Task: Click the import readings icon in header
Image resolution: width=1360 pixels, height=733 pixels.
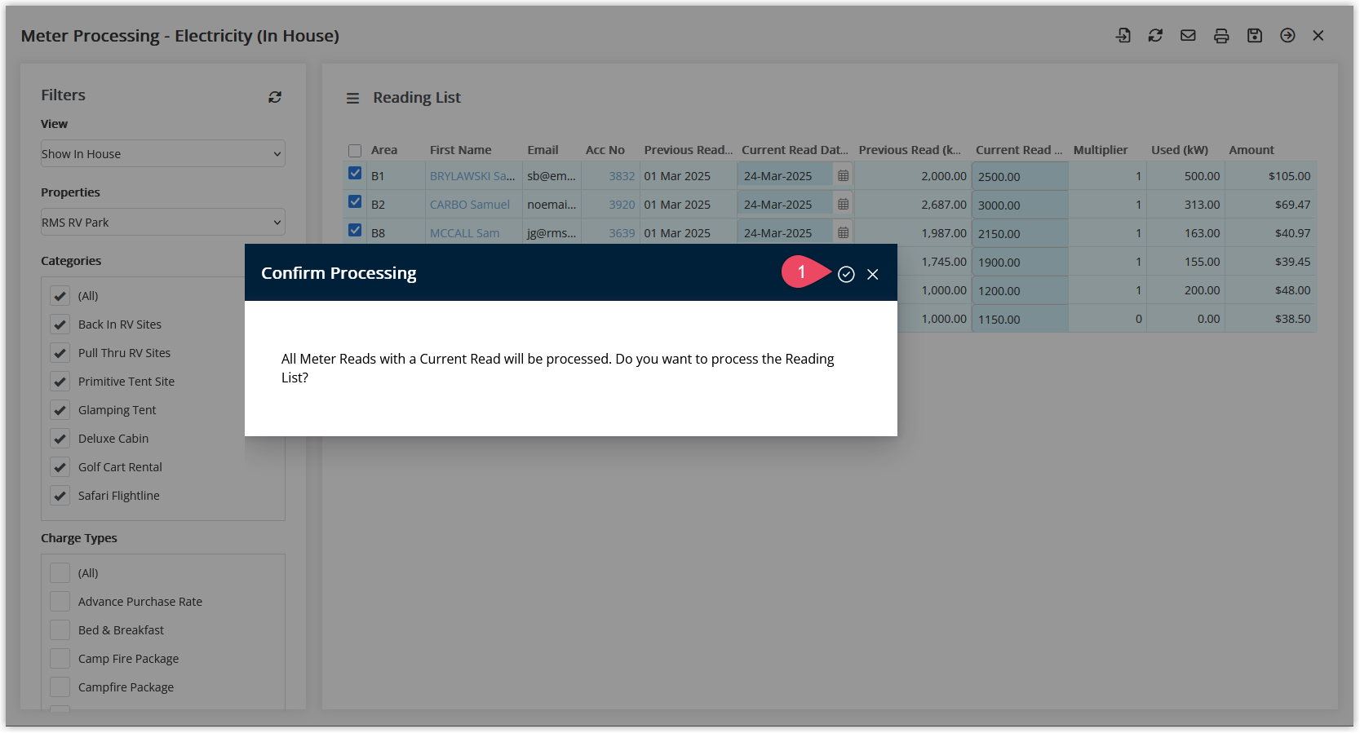Action: coord(1123,35)
